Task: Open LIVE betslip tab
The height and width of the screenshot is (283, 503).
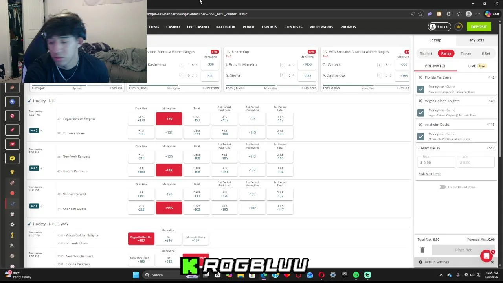Action: pyautogui.click(x=477, y=66)
